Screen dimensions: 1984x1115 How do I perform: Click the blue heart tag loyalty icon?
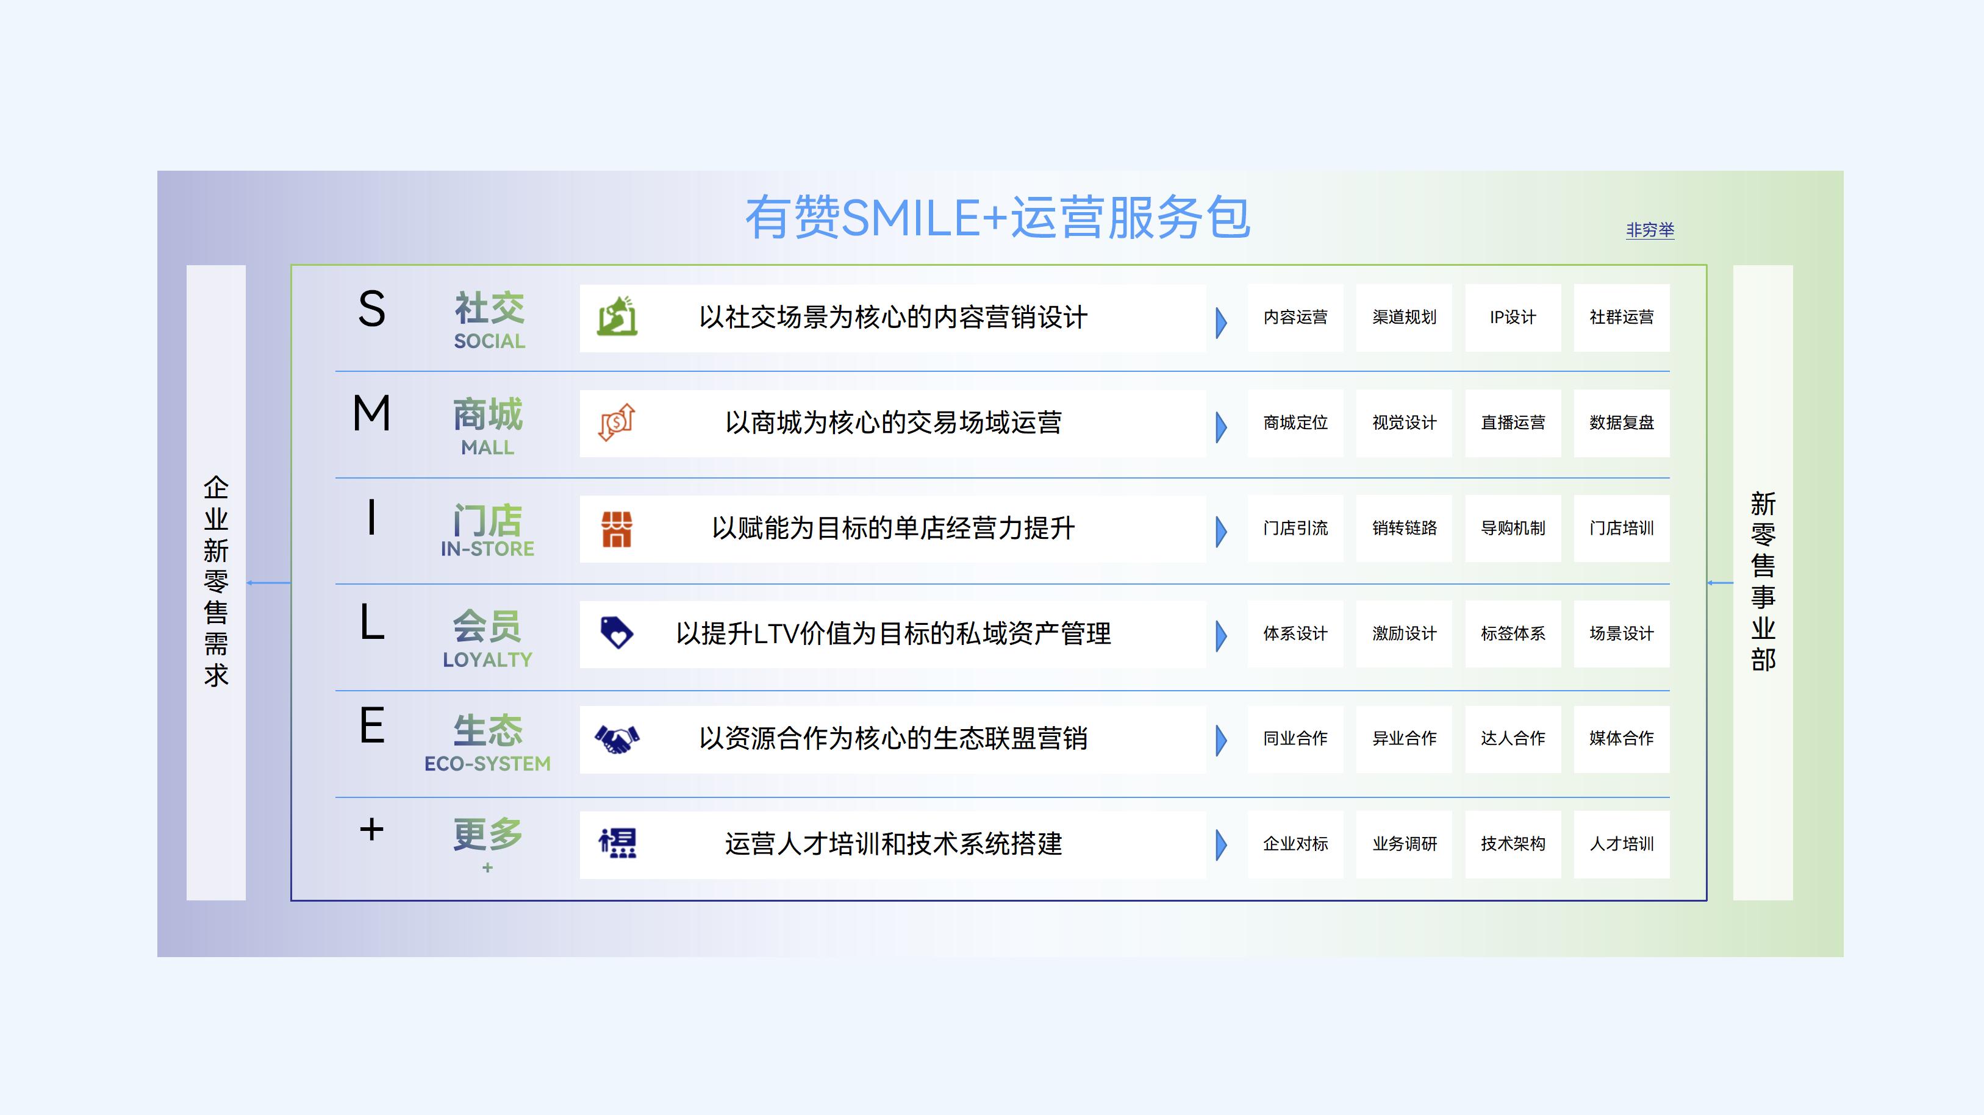pyautogui.click(x=617, y=633)
